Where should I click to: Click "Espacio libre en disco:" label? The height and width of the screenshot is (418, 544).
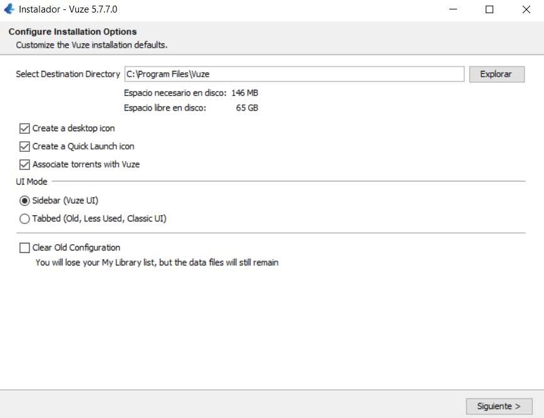pos(165,108)
